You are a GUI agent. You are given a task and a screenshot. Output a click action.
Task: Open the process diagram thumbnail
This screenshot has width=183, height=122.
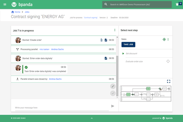click(x=145, y=94)
